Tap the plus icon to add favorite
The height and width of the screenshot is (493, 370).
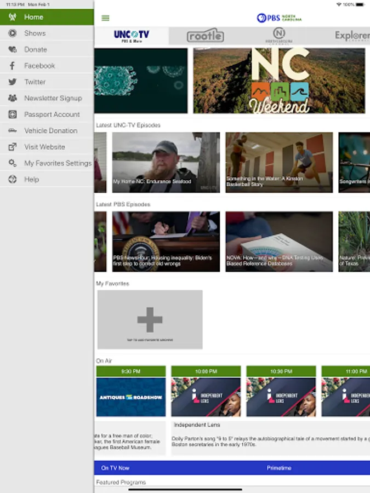click(150, 320)
